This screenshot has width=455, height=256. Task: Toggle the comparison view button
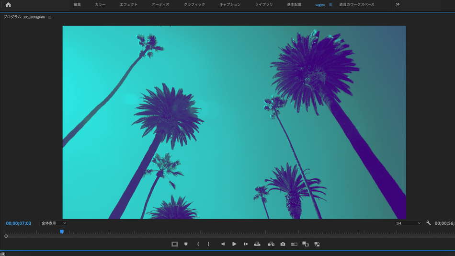click(x=294, y=244)
